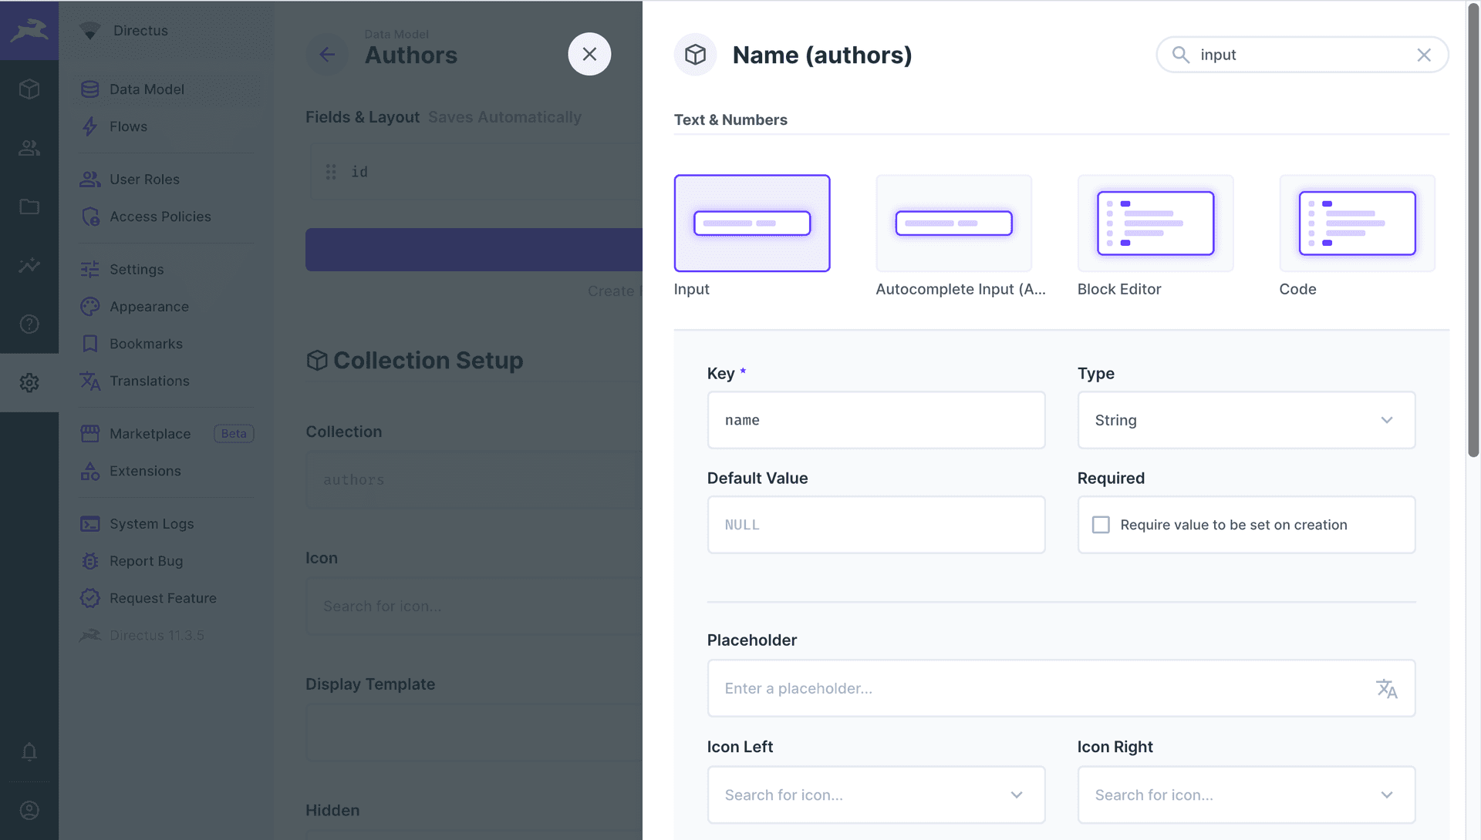
Task: Open the Icon Left dropdown
Action: coord(875,795)
